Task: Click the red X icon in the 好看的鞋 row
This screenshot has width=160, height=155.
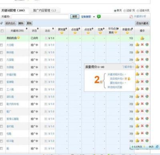Action: click(x=142, y=74)
